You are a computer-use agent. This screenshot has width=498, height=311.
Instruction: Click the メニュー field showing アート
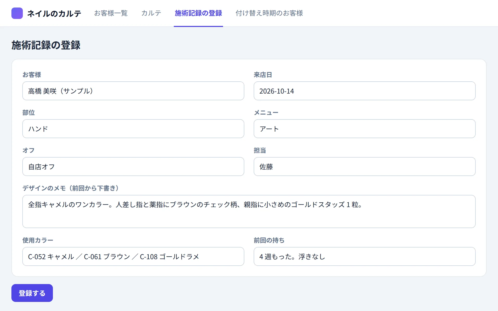click(x=364, y=129)
